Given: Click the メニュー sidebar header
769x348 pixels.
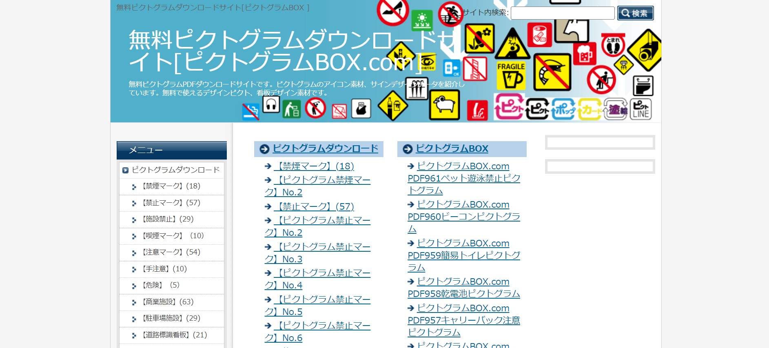Looking at the screenshot, I should pos(172,150).
